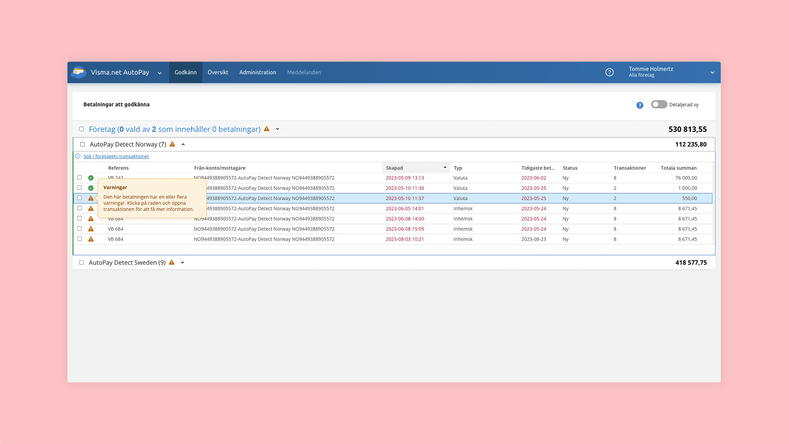Click green check icon on 76 000,00 row
This screenshot has width=789, height=444.
point(91,178)
